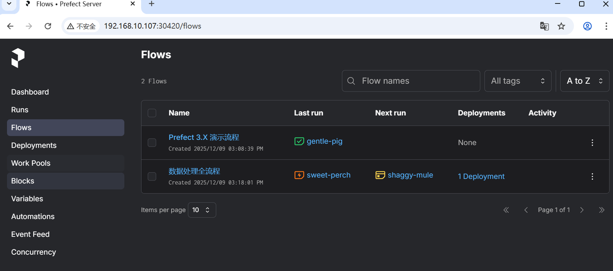Click the browser forward arrow
613x271 pixels.
(x=29, y=26)
